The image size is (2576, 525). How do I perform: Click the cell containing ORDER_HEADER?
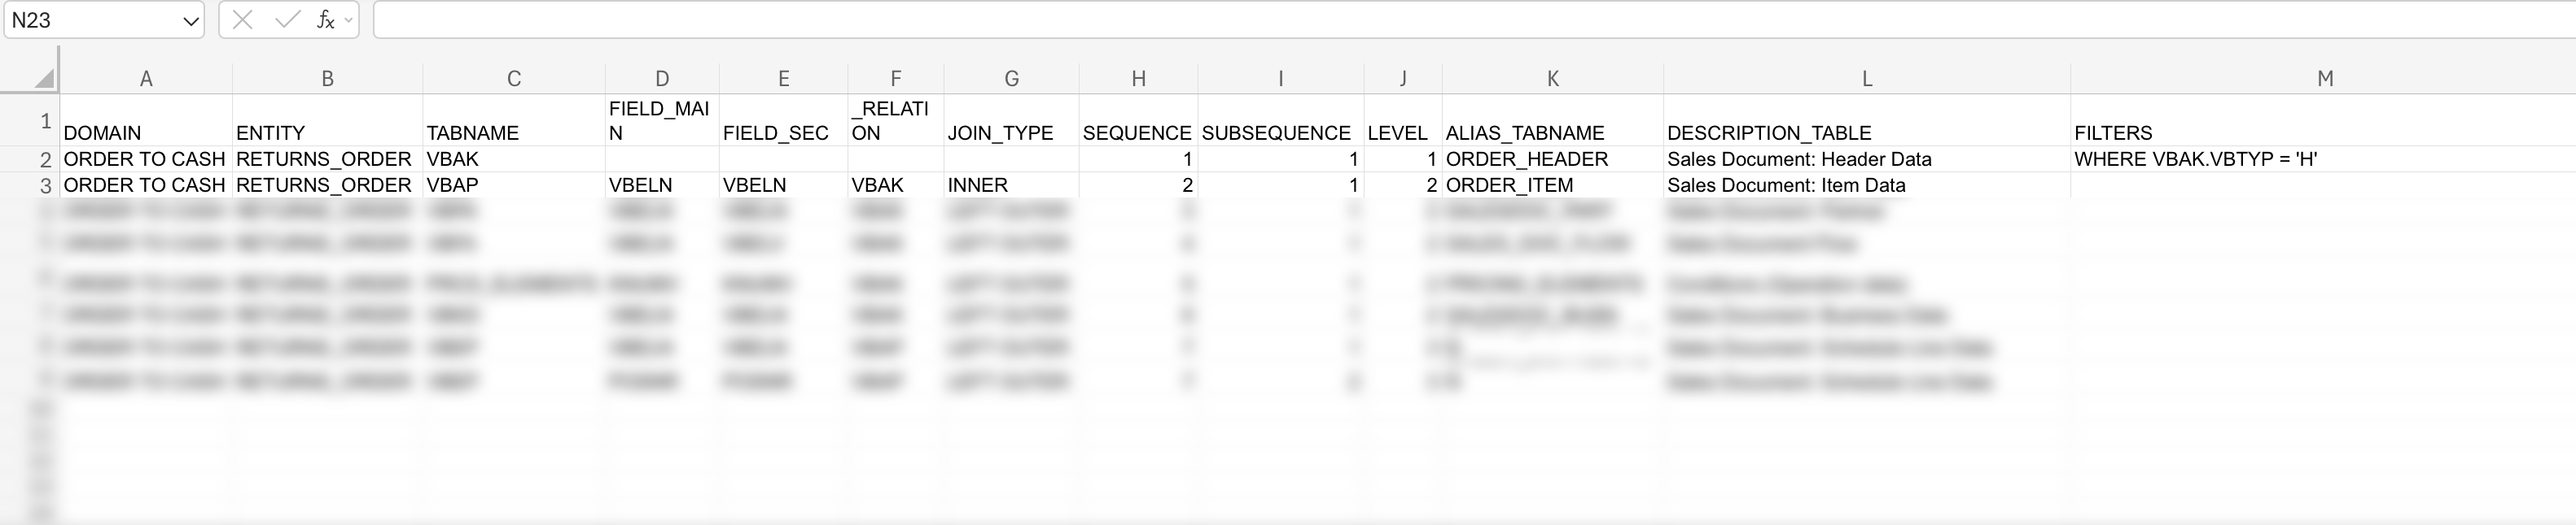[x=1550, y=158]
